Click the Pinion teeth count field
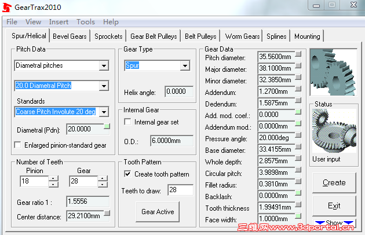The height and width of the screenshot is (235, 365). pos(34,181)
